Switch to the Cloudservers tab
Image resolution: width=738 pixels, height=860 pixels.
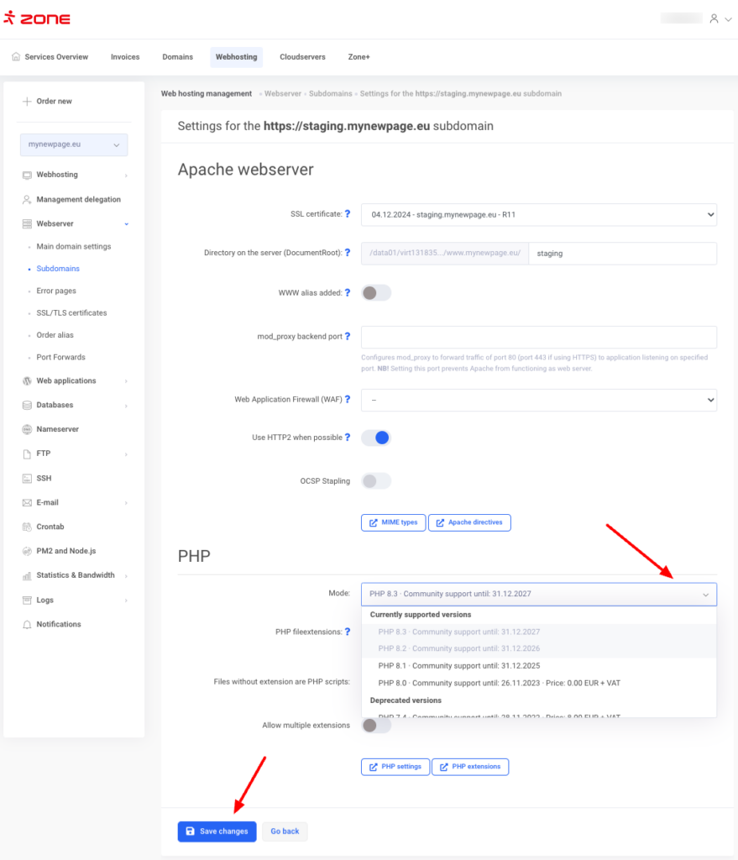pos(302,57)
